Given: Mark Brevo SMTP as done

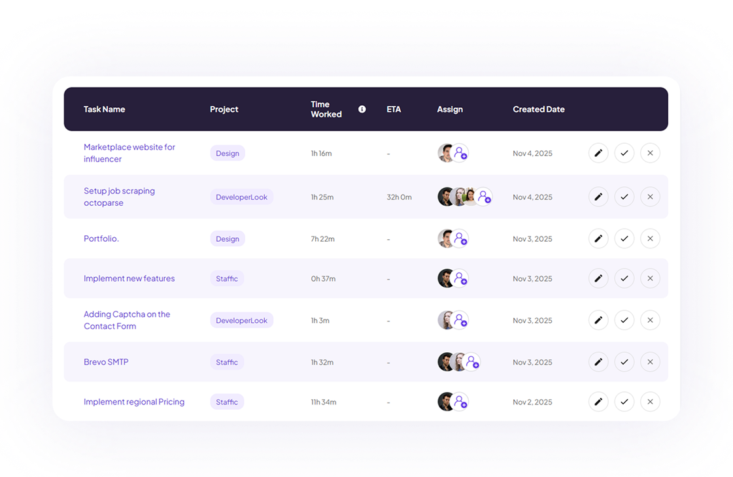Looking at the screenshot, I should pyautogui.click(x=624, y=361).
